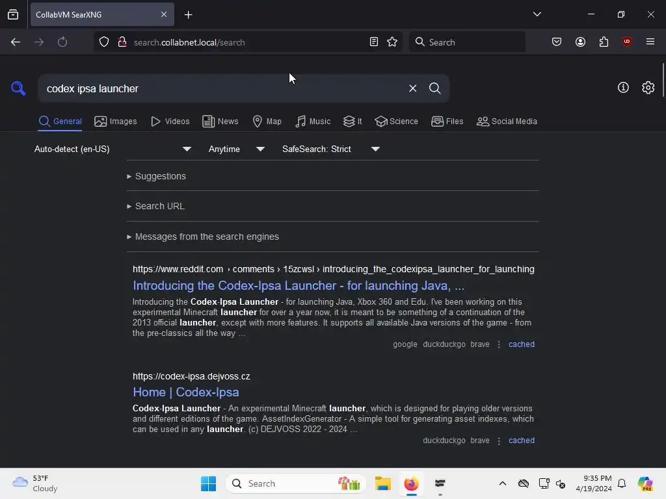
Task: Open more options dots for the Codex-Ipsa result
Action: tap(499, 441)
